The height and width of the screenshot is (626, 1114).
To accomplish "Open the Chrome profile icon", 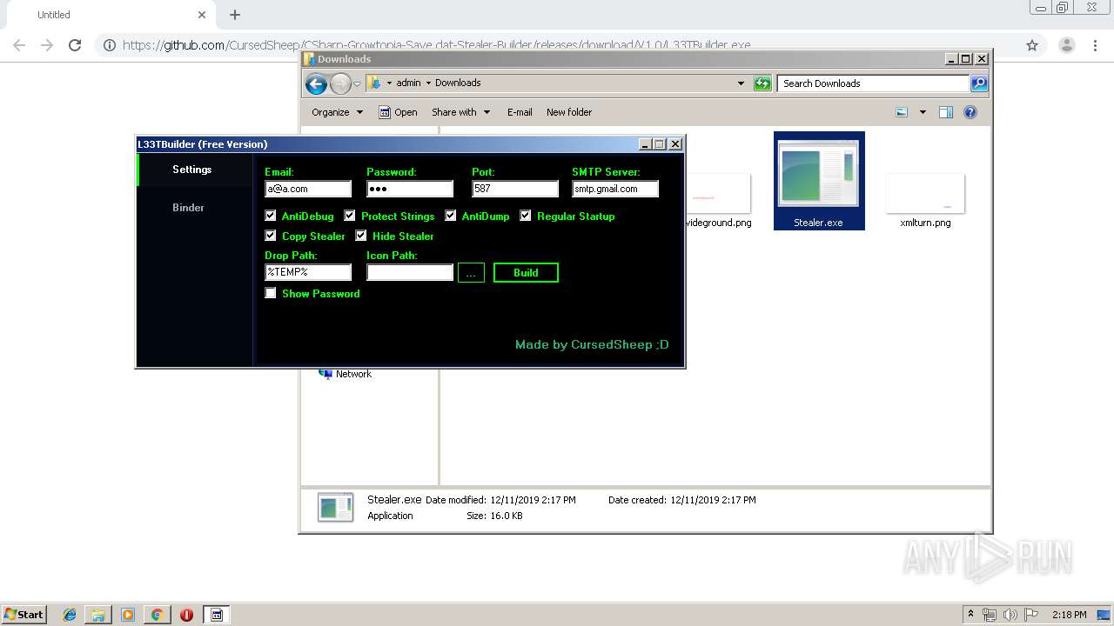I will (x=1066, y=45).
